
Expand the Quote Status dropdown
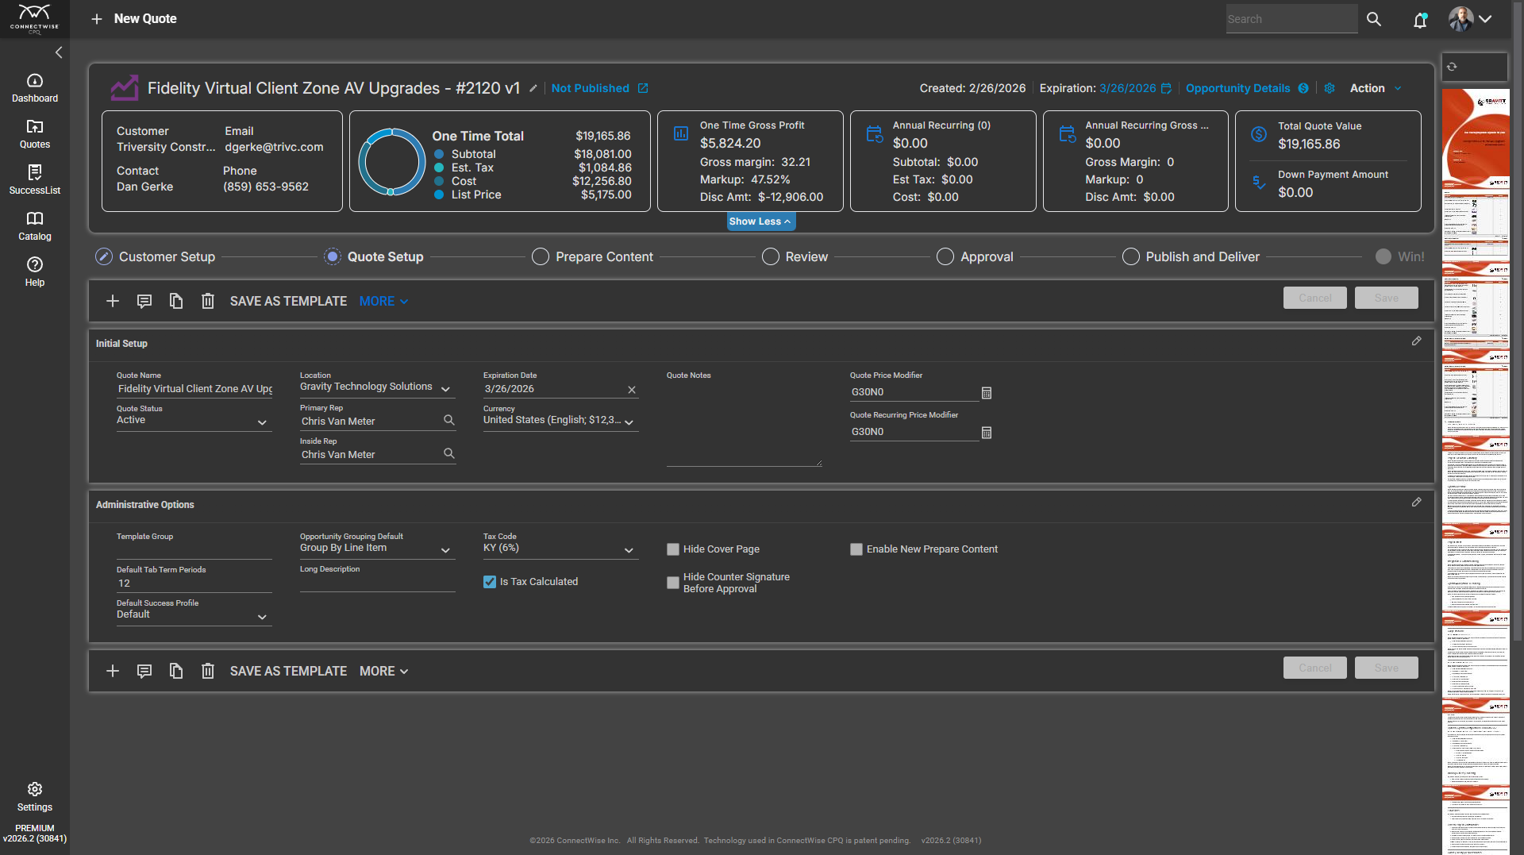click(x=262, y=422)
